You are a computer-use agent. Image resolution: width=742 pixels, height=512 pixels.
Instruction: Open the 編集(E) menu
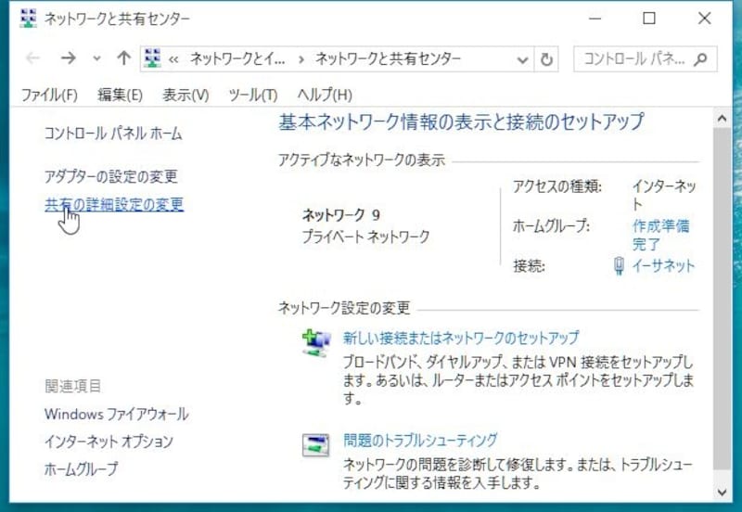click(x=121, y=95)
